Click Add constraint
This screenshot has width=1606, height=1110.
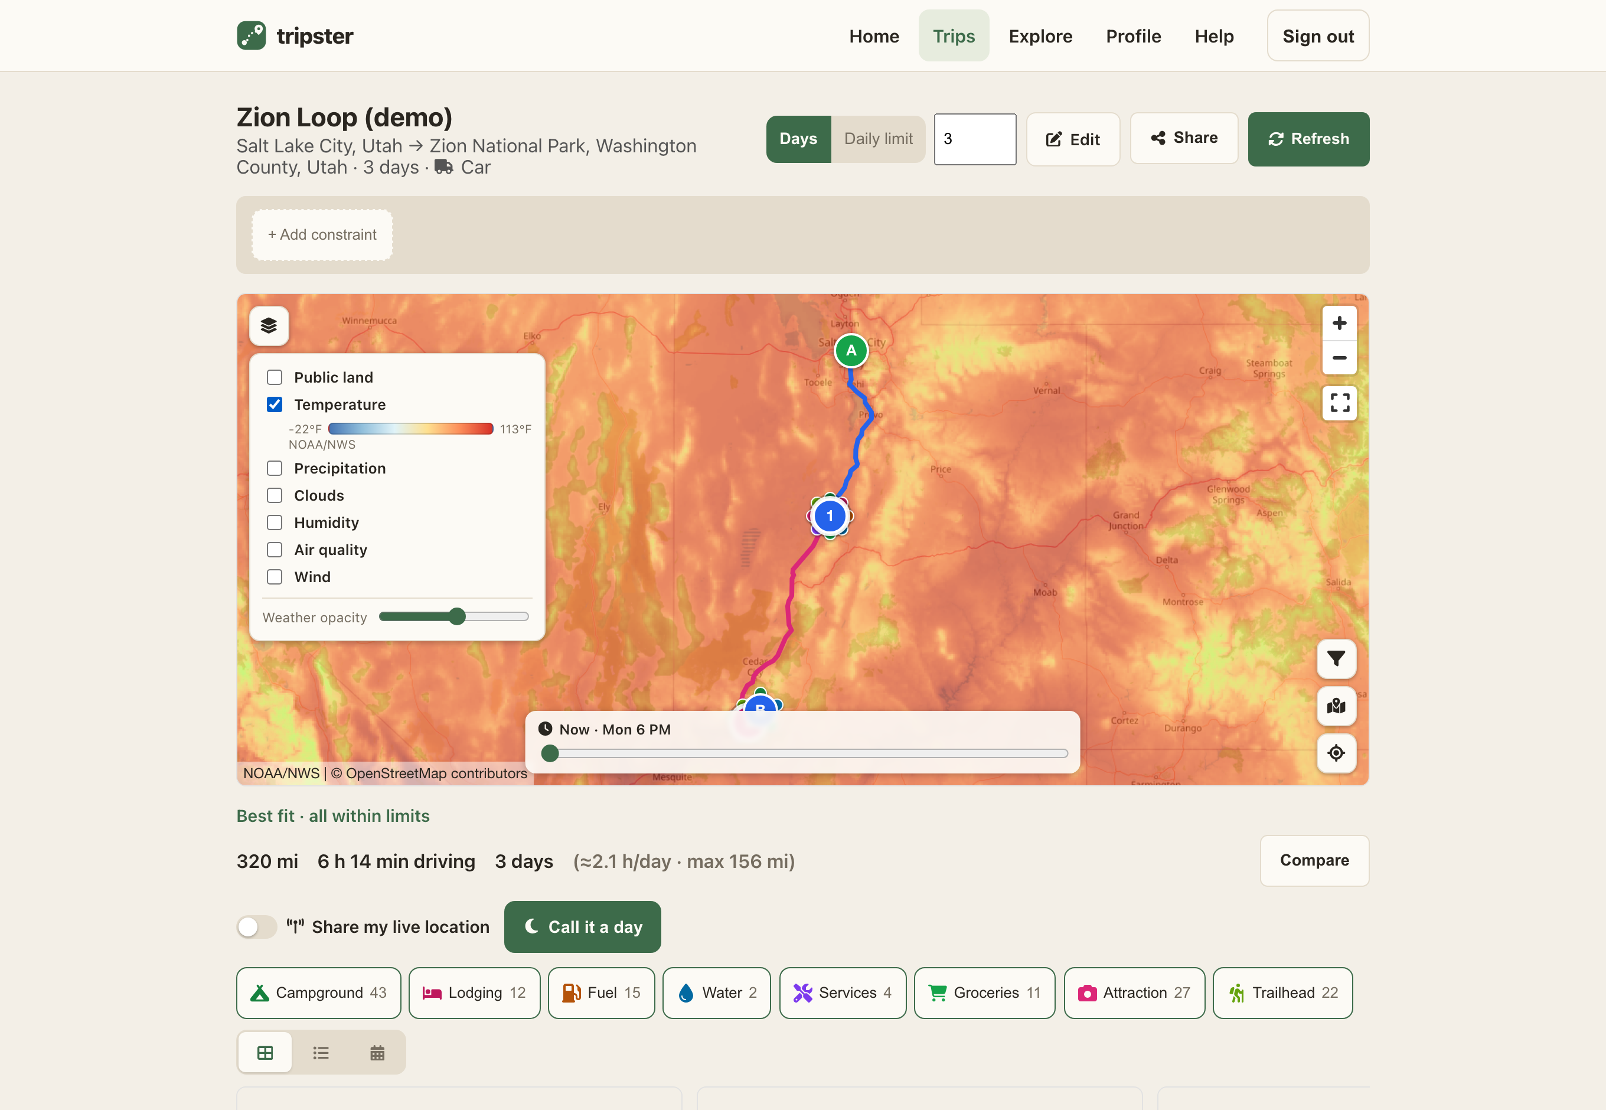[322, 235]
